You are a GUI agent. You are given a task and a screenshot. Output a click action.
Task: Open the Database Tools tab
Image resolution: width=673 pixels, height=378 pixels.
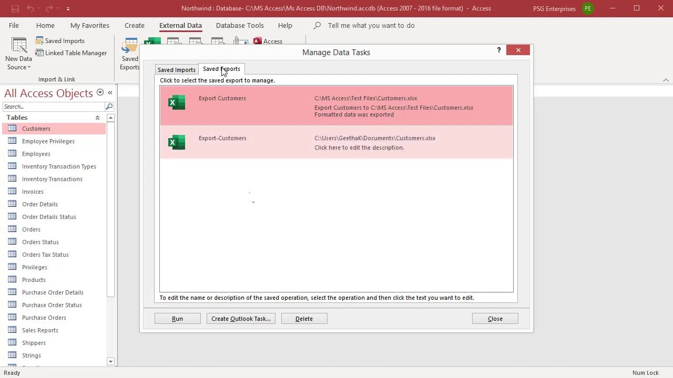coord(240,25)
